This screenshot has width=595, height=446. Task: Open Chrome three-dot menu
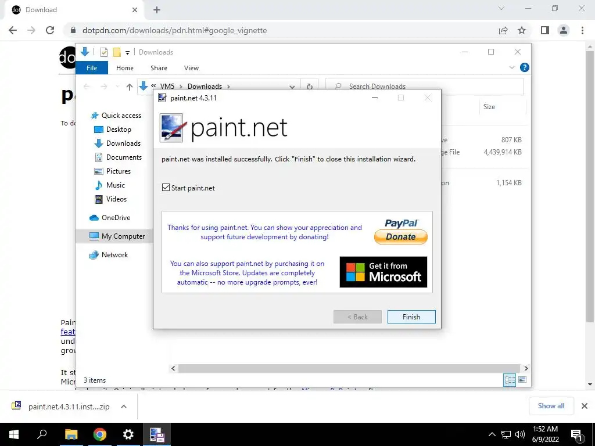[x=582, y=30]
